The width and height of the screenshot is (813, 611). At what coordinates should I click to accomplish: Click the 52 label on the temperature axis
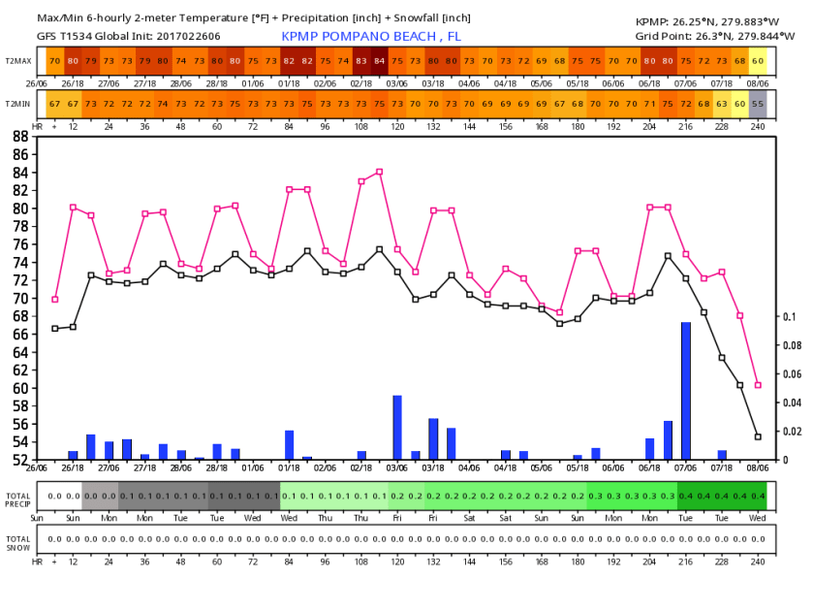[19, 460]
